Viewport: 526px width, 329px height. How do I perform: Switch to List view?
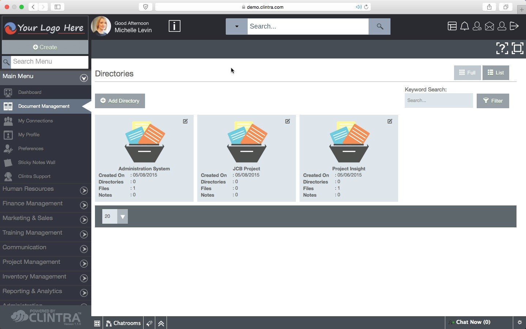click(496, 73)
